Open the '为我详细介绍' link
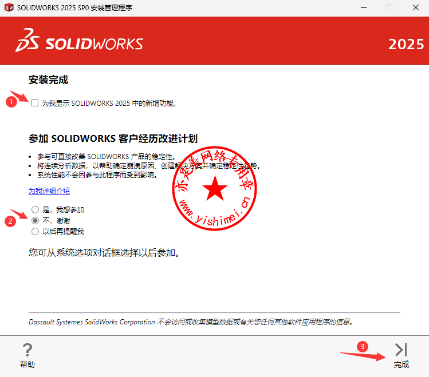Screen dimensions: 429x377 click(x=49, y=191)
